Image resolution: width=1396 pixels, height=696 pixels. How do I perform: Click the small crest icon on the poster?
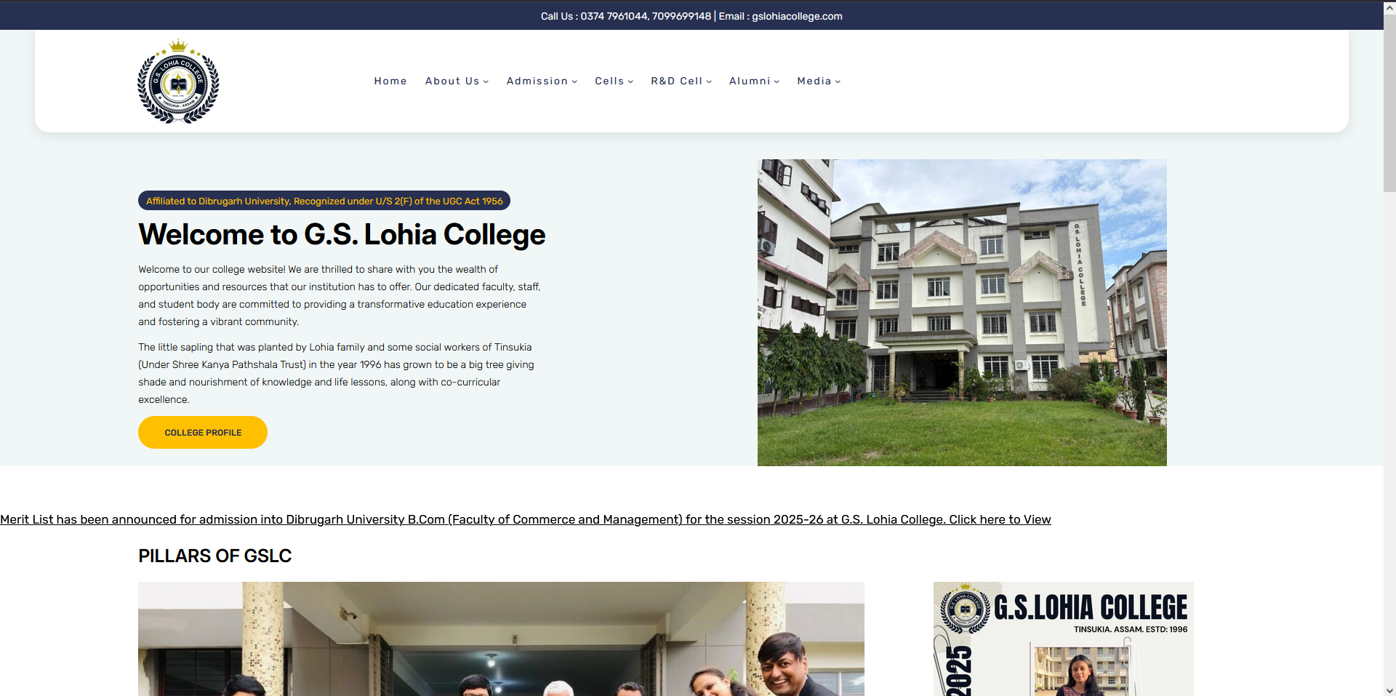965,609
